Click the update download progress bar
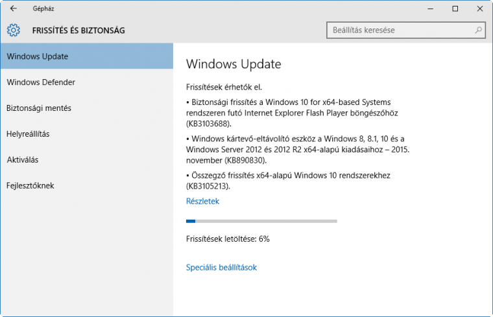Screen dimensions: 493x317 coord(261,221)
